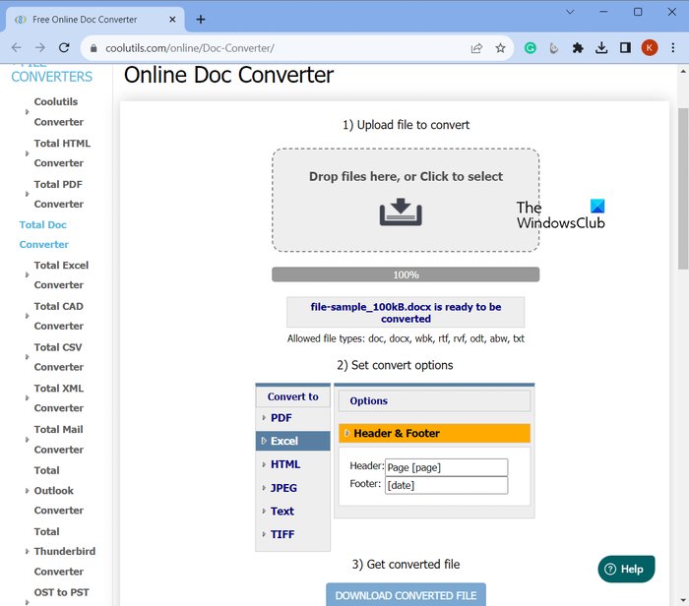Viewport: 689px width, 606px height.
Task: Close the Free Online Doc Converter tab
Action: pos(172,20)
